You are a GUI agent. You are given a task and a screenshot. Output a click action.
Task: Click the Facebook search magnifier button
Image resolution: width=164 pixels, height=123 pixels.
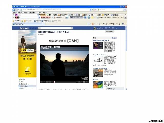coord(71,28)
